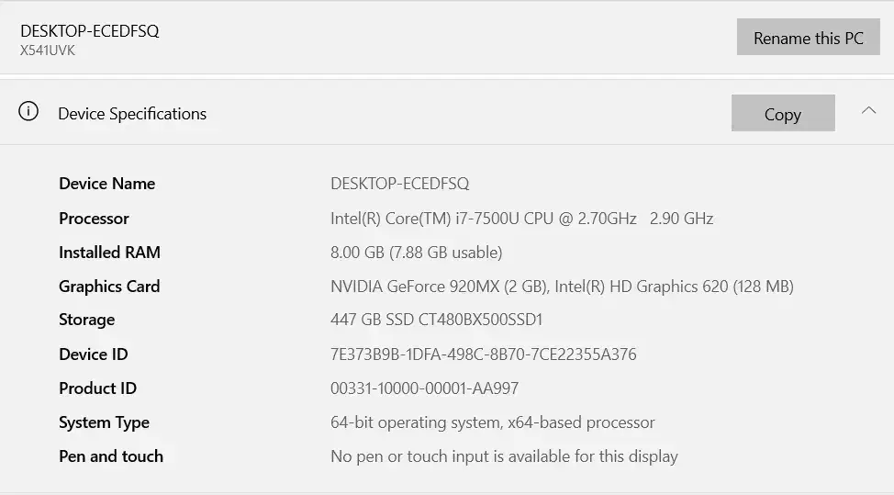The width and height of the screenshot is (894, 495).
Task: Click the DESKTOP-ECEDFSQ heading above the model name
Action: 90,30
